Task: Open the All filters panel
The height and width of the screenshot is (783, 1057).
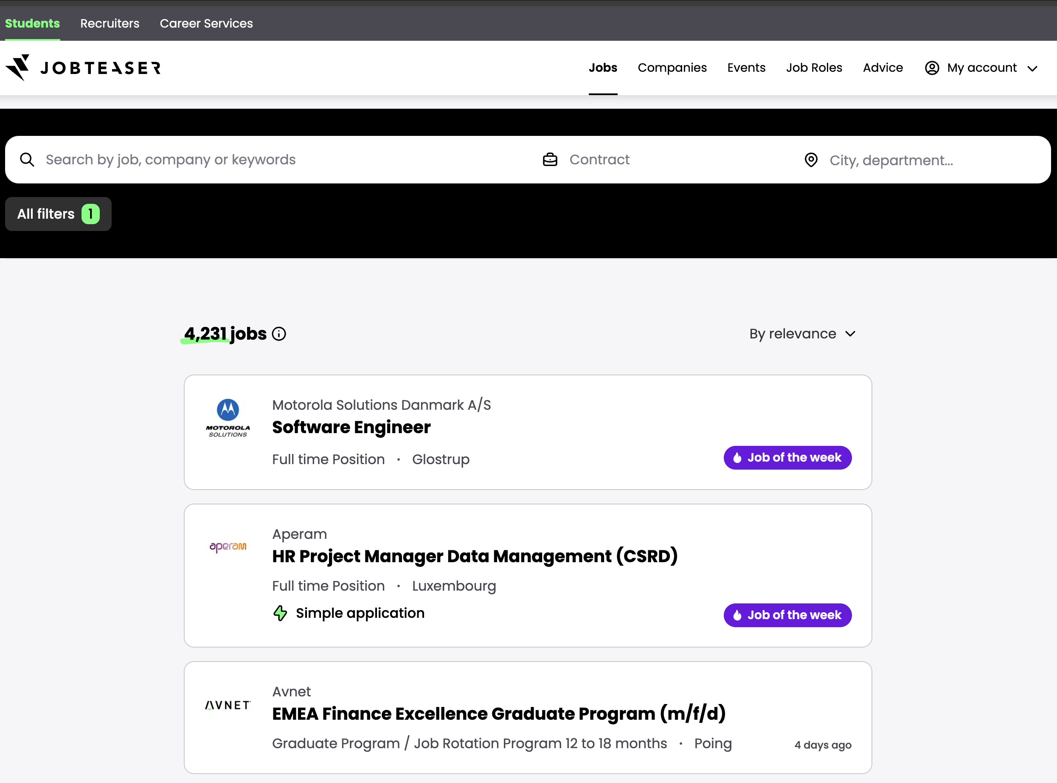Action: tap(58, 214)
